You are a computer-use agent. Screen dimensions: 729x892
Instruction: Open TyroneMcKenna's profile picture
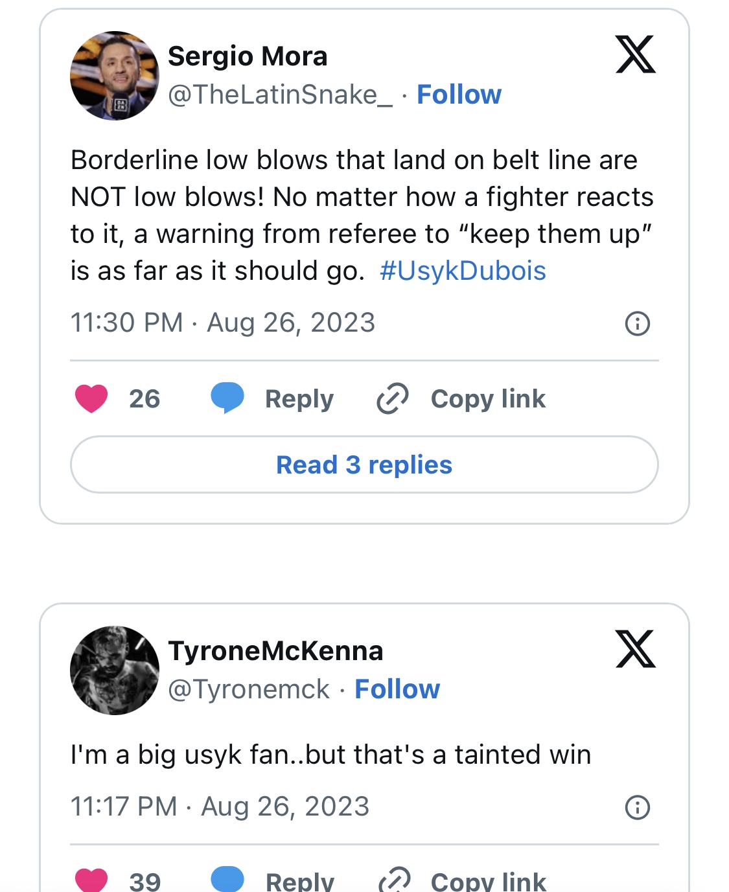click(x=115, y=670)
